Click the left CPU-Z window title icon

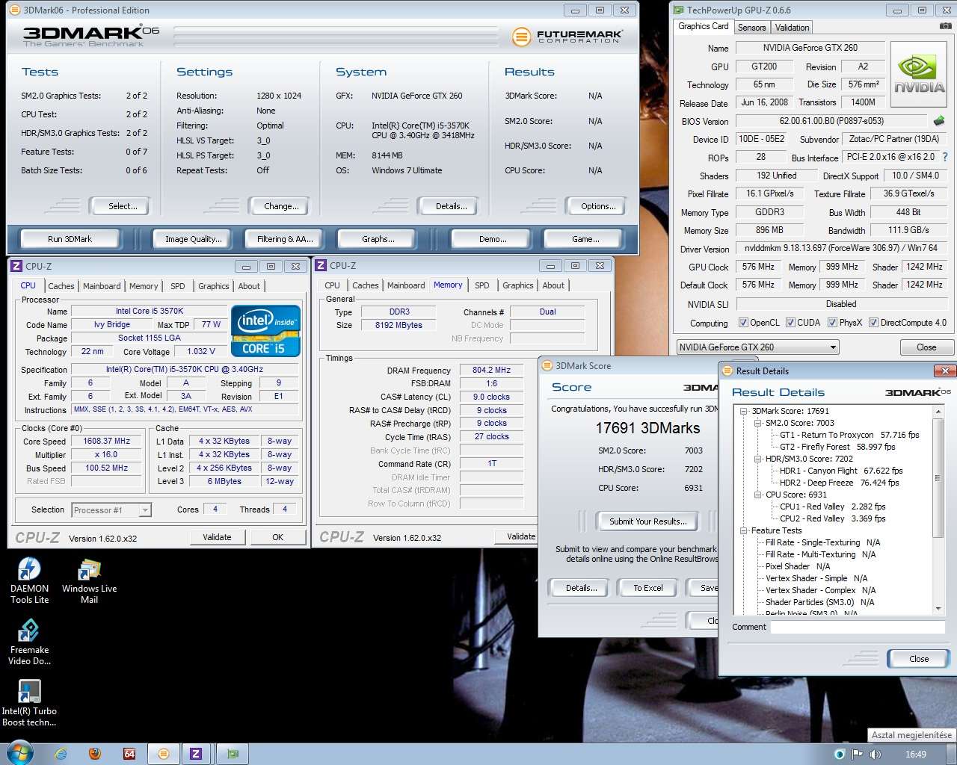click(x=17, y=266)
